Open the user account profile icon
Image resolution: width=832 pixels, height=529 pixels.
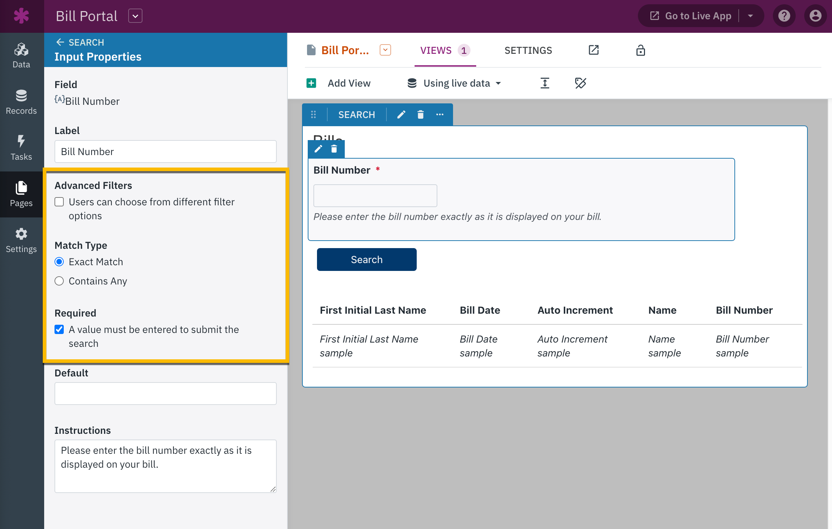coord(815,16)
